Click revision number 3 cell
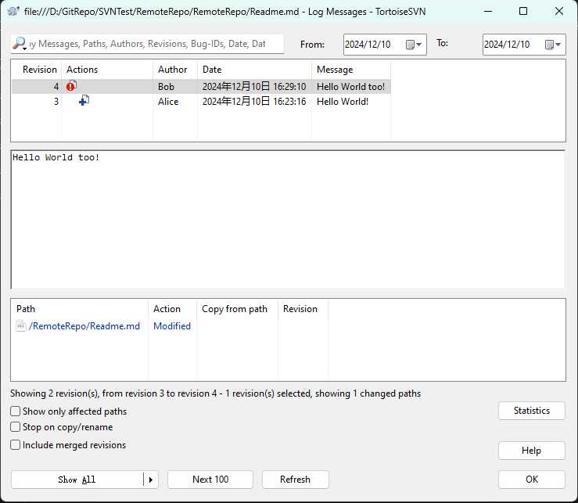 (x=56, y=102)
